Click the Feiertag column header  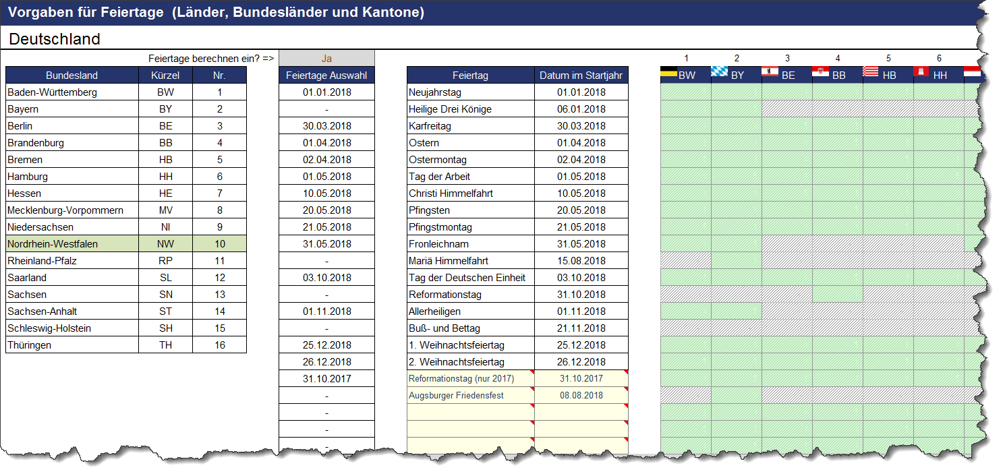pos(471,75)
